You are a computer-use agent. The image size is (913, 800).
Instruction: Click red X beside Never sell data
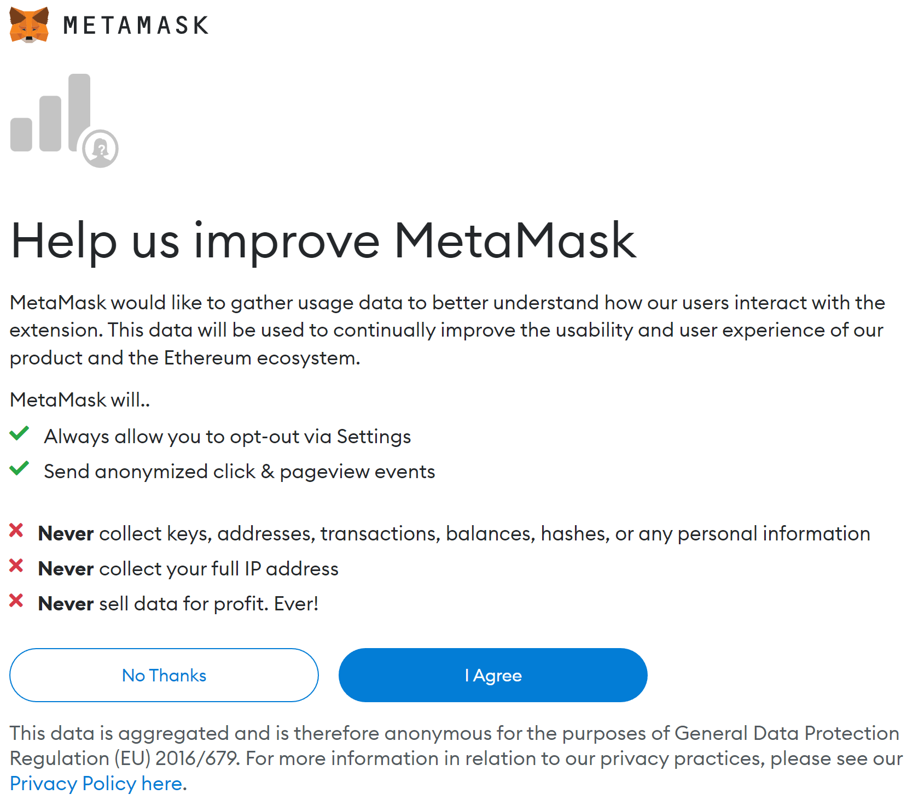pos(16,601)
